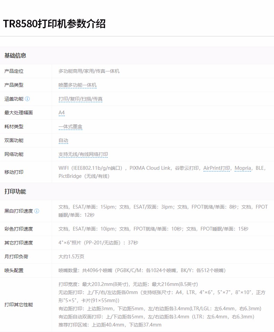Click the underlined A4 link
The width and height of the screenshot is (274, 332).
61,113
